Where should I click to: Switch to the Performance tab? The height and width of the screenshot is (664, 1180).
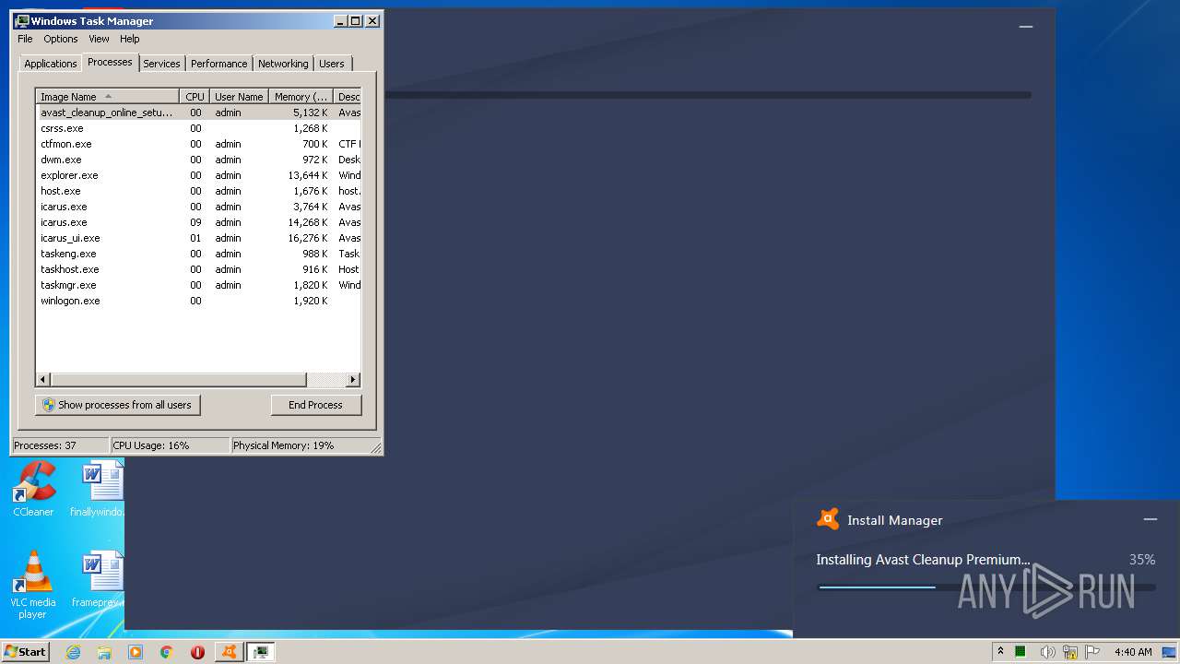click(218, 64)
